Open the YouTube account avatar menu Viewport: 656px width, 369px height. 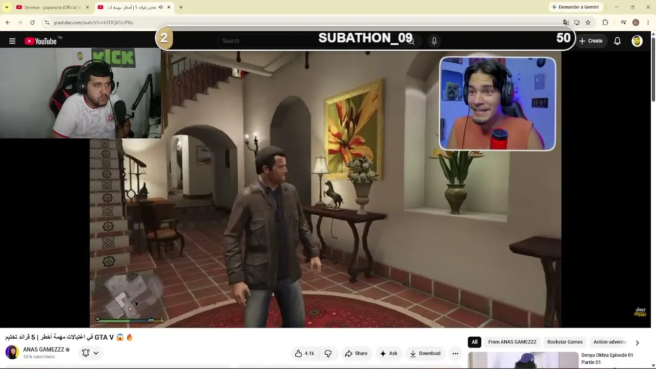click(x=637, y=41)
